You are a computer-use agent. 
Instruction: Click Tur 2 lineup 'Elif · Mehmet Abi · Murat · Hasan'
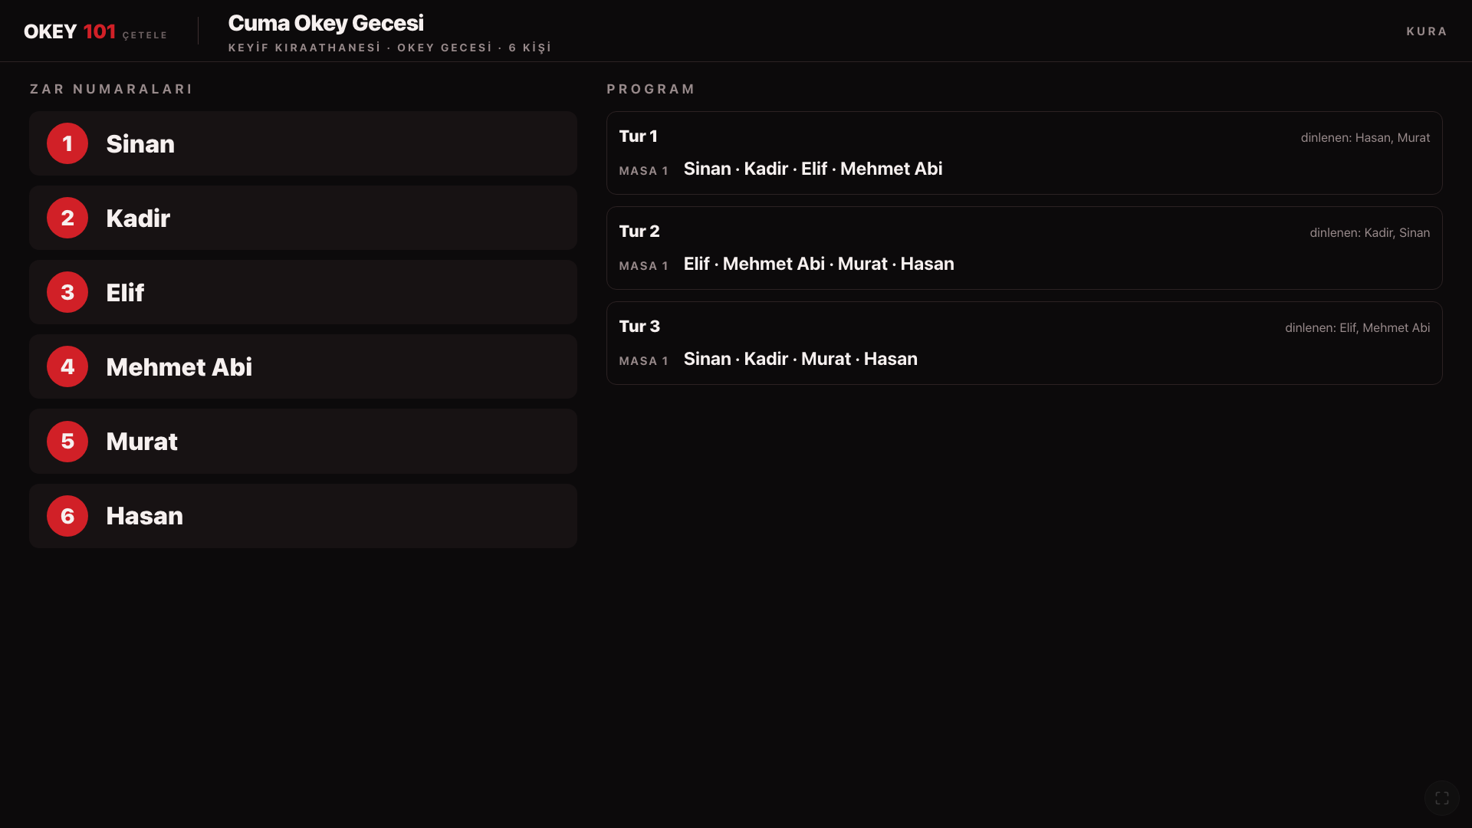(x=819, y=264)
